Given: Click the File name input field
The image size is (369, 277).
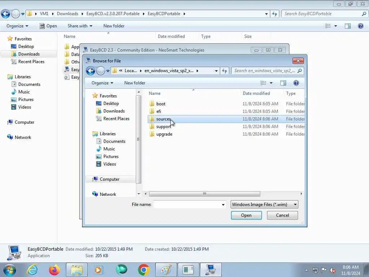Looking at the screenshot, I should tap(187, 205).
